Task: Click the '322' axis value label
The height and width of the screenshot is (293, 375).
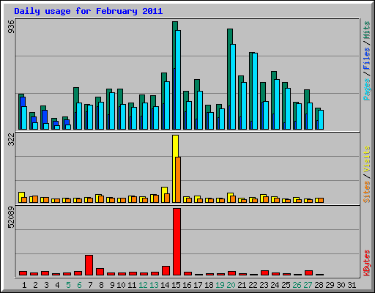Action: (x=11, y=140)
